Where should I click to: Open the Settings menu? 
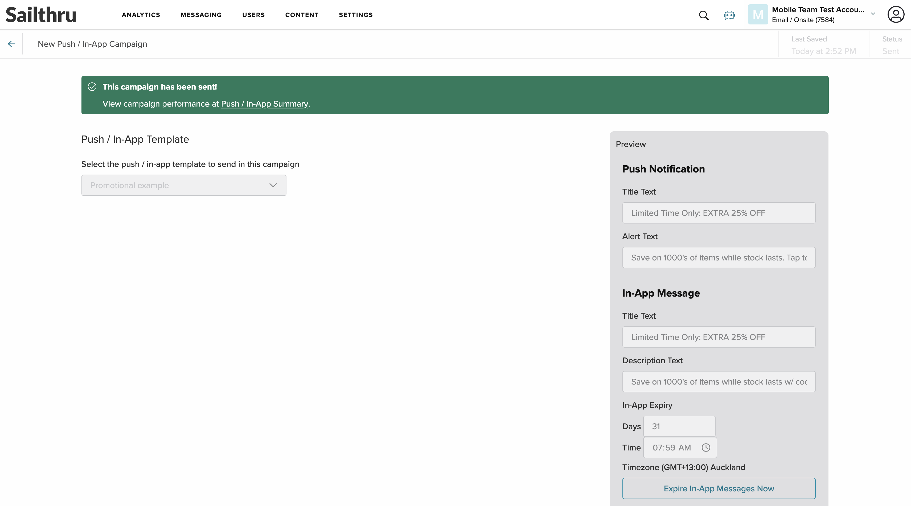355,15
